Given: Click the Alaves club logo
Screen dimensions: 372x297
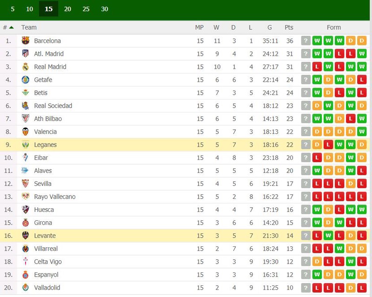Looking at the screenshot, I should [x=25, y=170].
